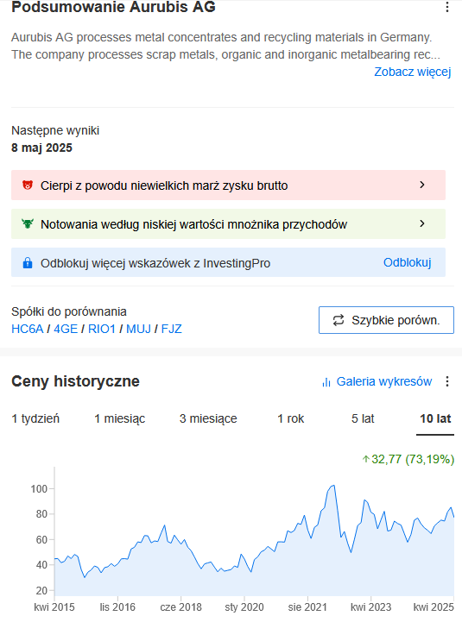Open the HC6A comparison company link
Image resolution: width=462 pixels, height=641 pixels.
point(28,329)
